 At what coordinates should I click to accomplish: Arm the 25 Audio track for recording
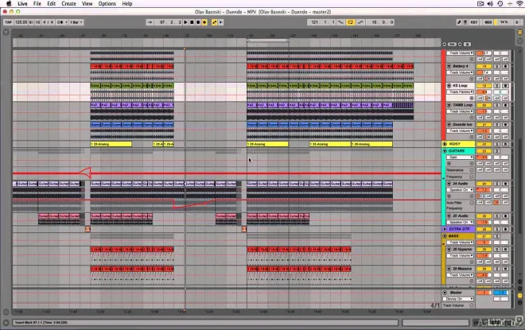click(506, 215)
